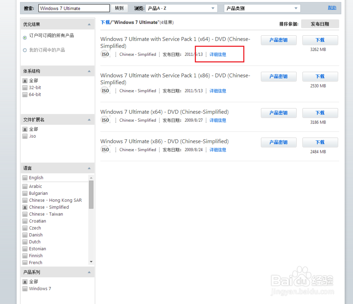Image resolution: width=353 pixels, height=304 pixels.
Task: Check the Estonian language filter
Action: 25,249
